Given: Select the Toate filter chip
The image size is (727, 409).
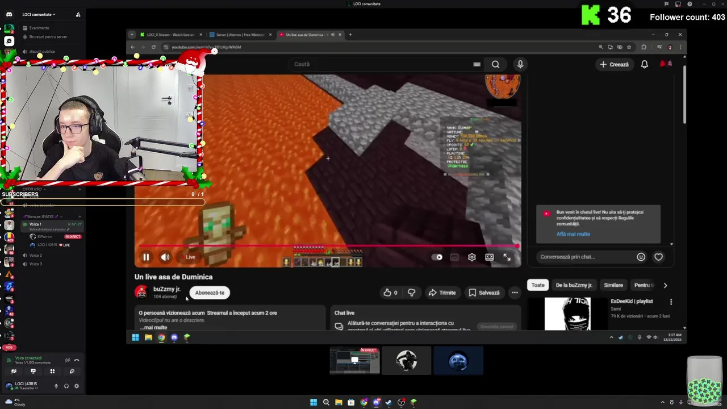Looking at the screenshot, I should pyautogui.click(x=538, y=285).
